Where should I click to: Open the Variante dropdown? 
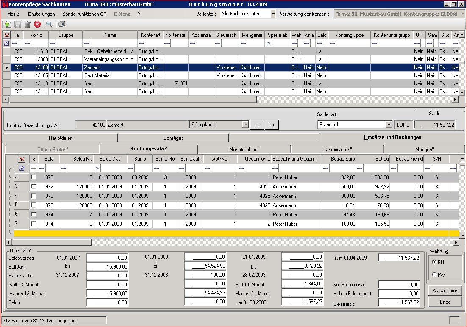coord(273,14)
